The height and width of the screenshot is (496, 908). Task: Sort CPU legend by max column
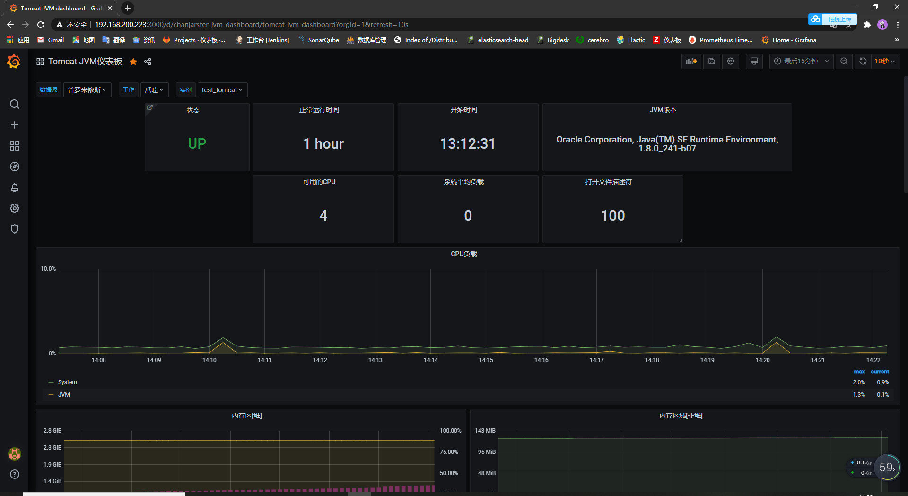(859, 372)
